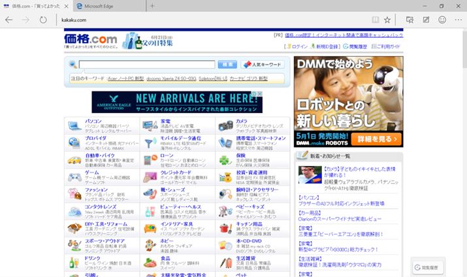Click the コンタクトレンズ category icon
The width and height of the screenshot is (467, 277).
[74, 212]
